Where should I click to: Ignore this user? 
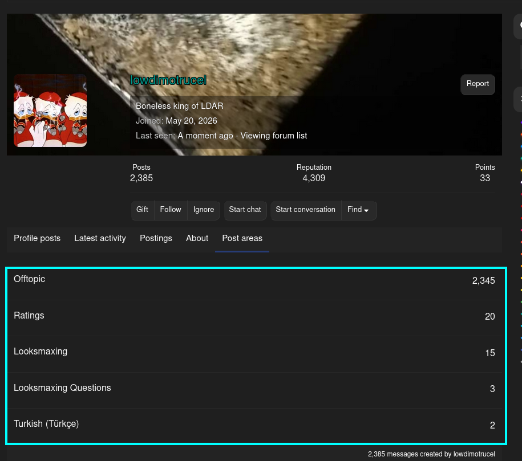click(x=204, y=210)
